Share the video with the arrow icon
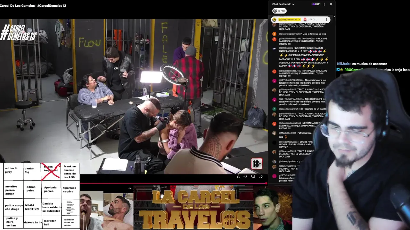The height and width of the screenshot is (230, 410). pos(261,176)
